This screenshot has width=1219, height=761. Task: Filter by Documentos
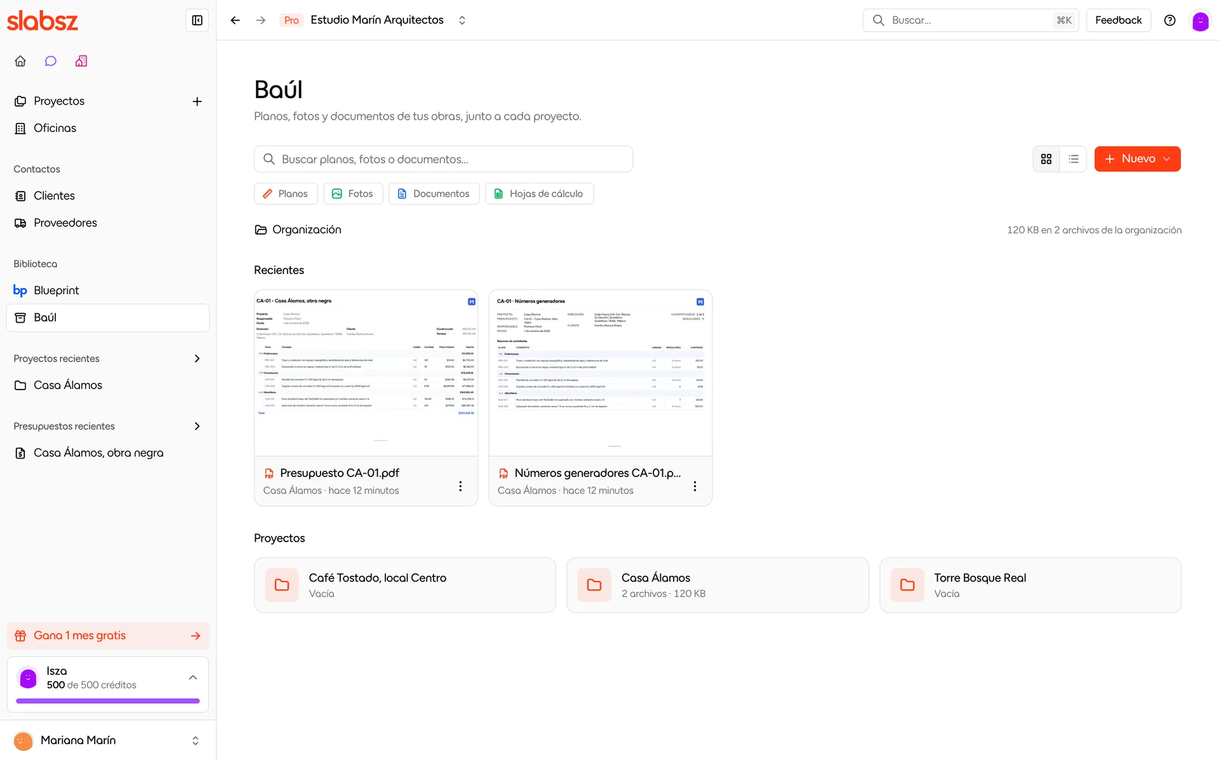[x=434, y=193]
